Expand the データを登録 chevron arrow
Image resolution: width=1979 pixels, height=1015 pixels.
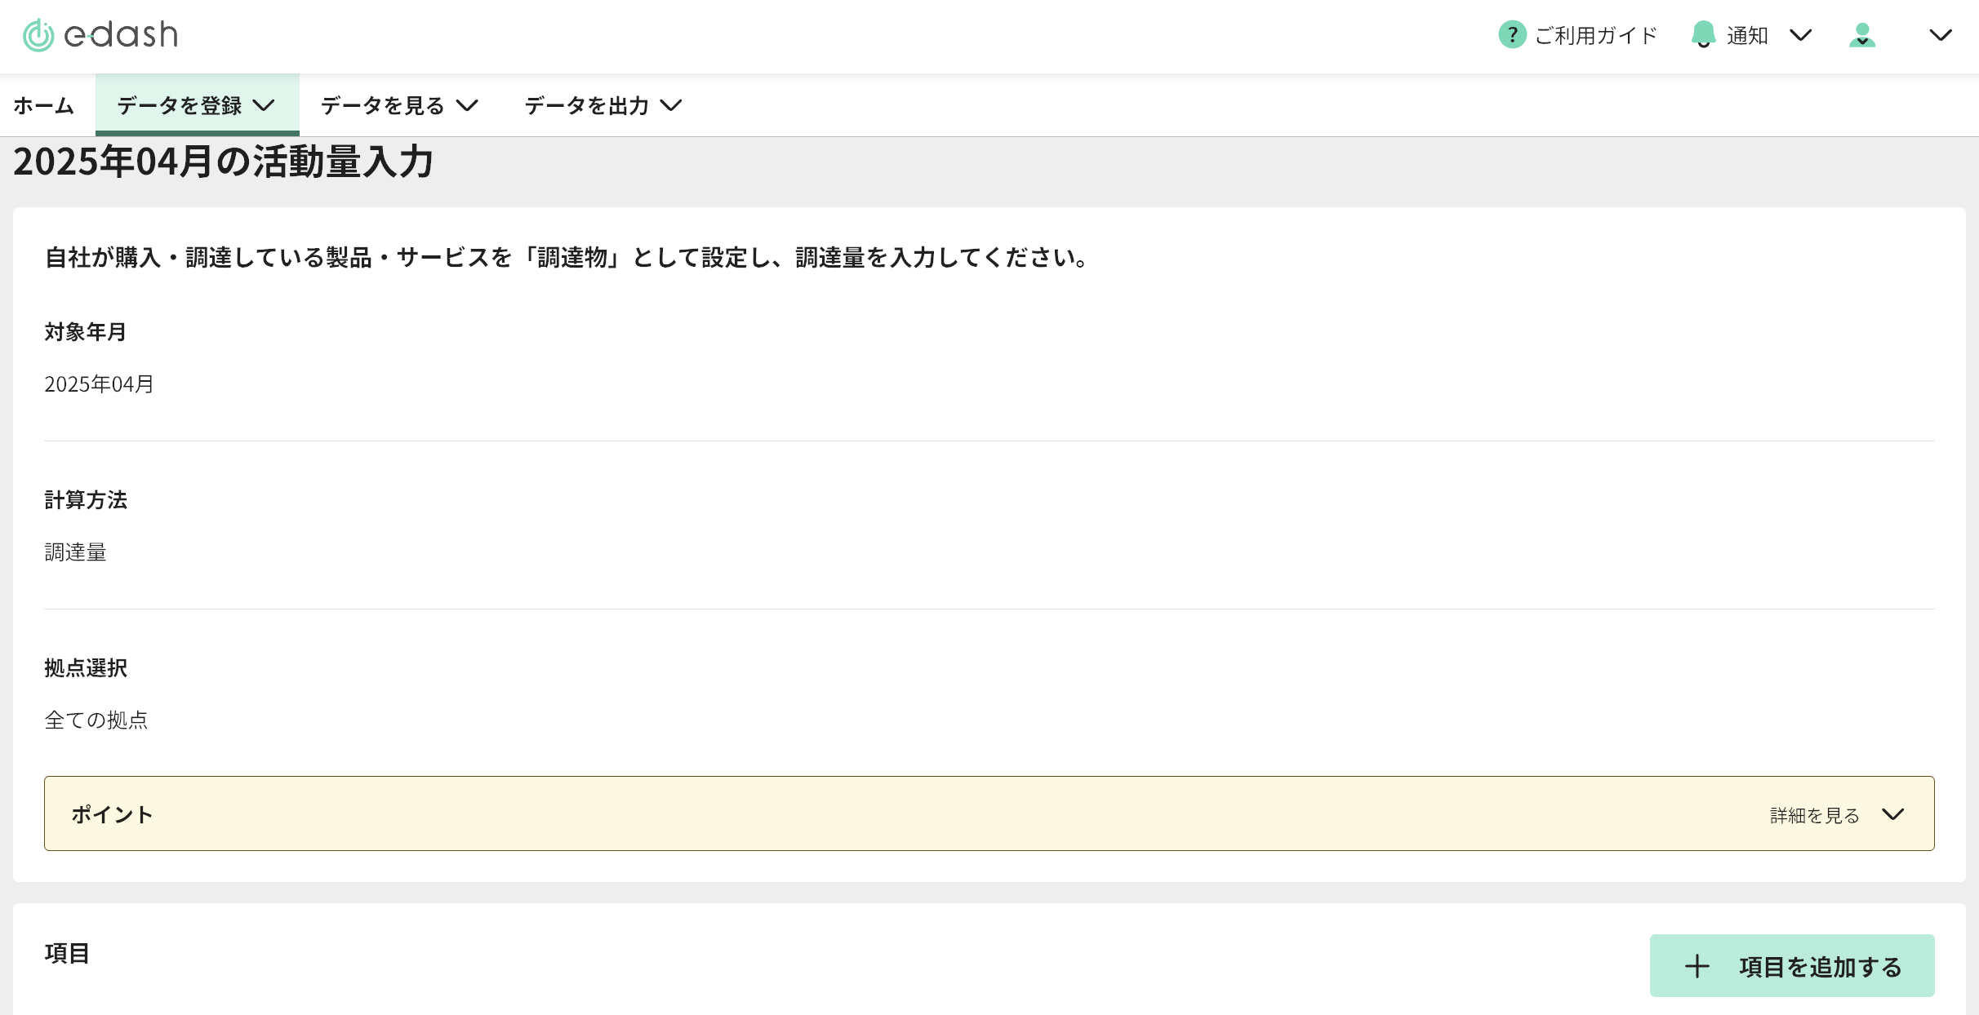264,105
